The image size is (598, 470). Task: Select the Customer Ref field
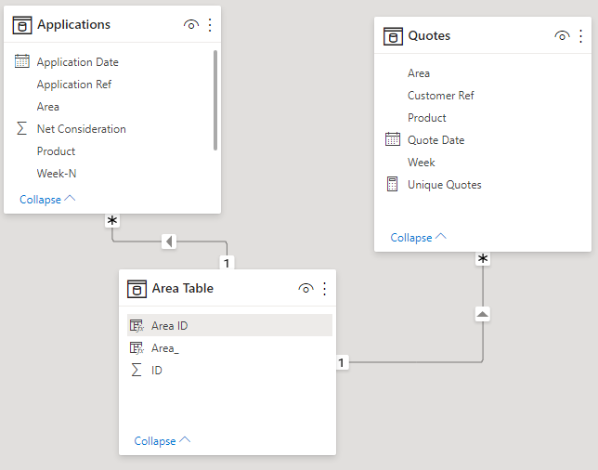click(x=441, y=95)
